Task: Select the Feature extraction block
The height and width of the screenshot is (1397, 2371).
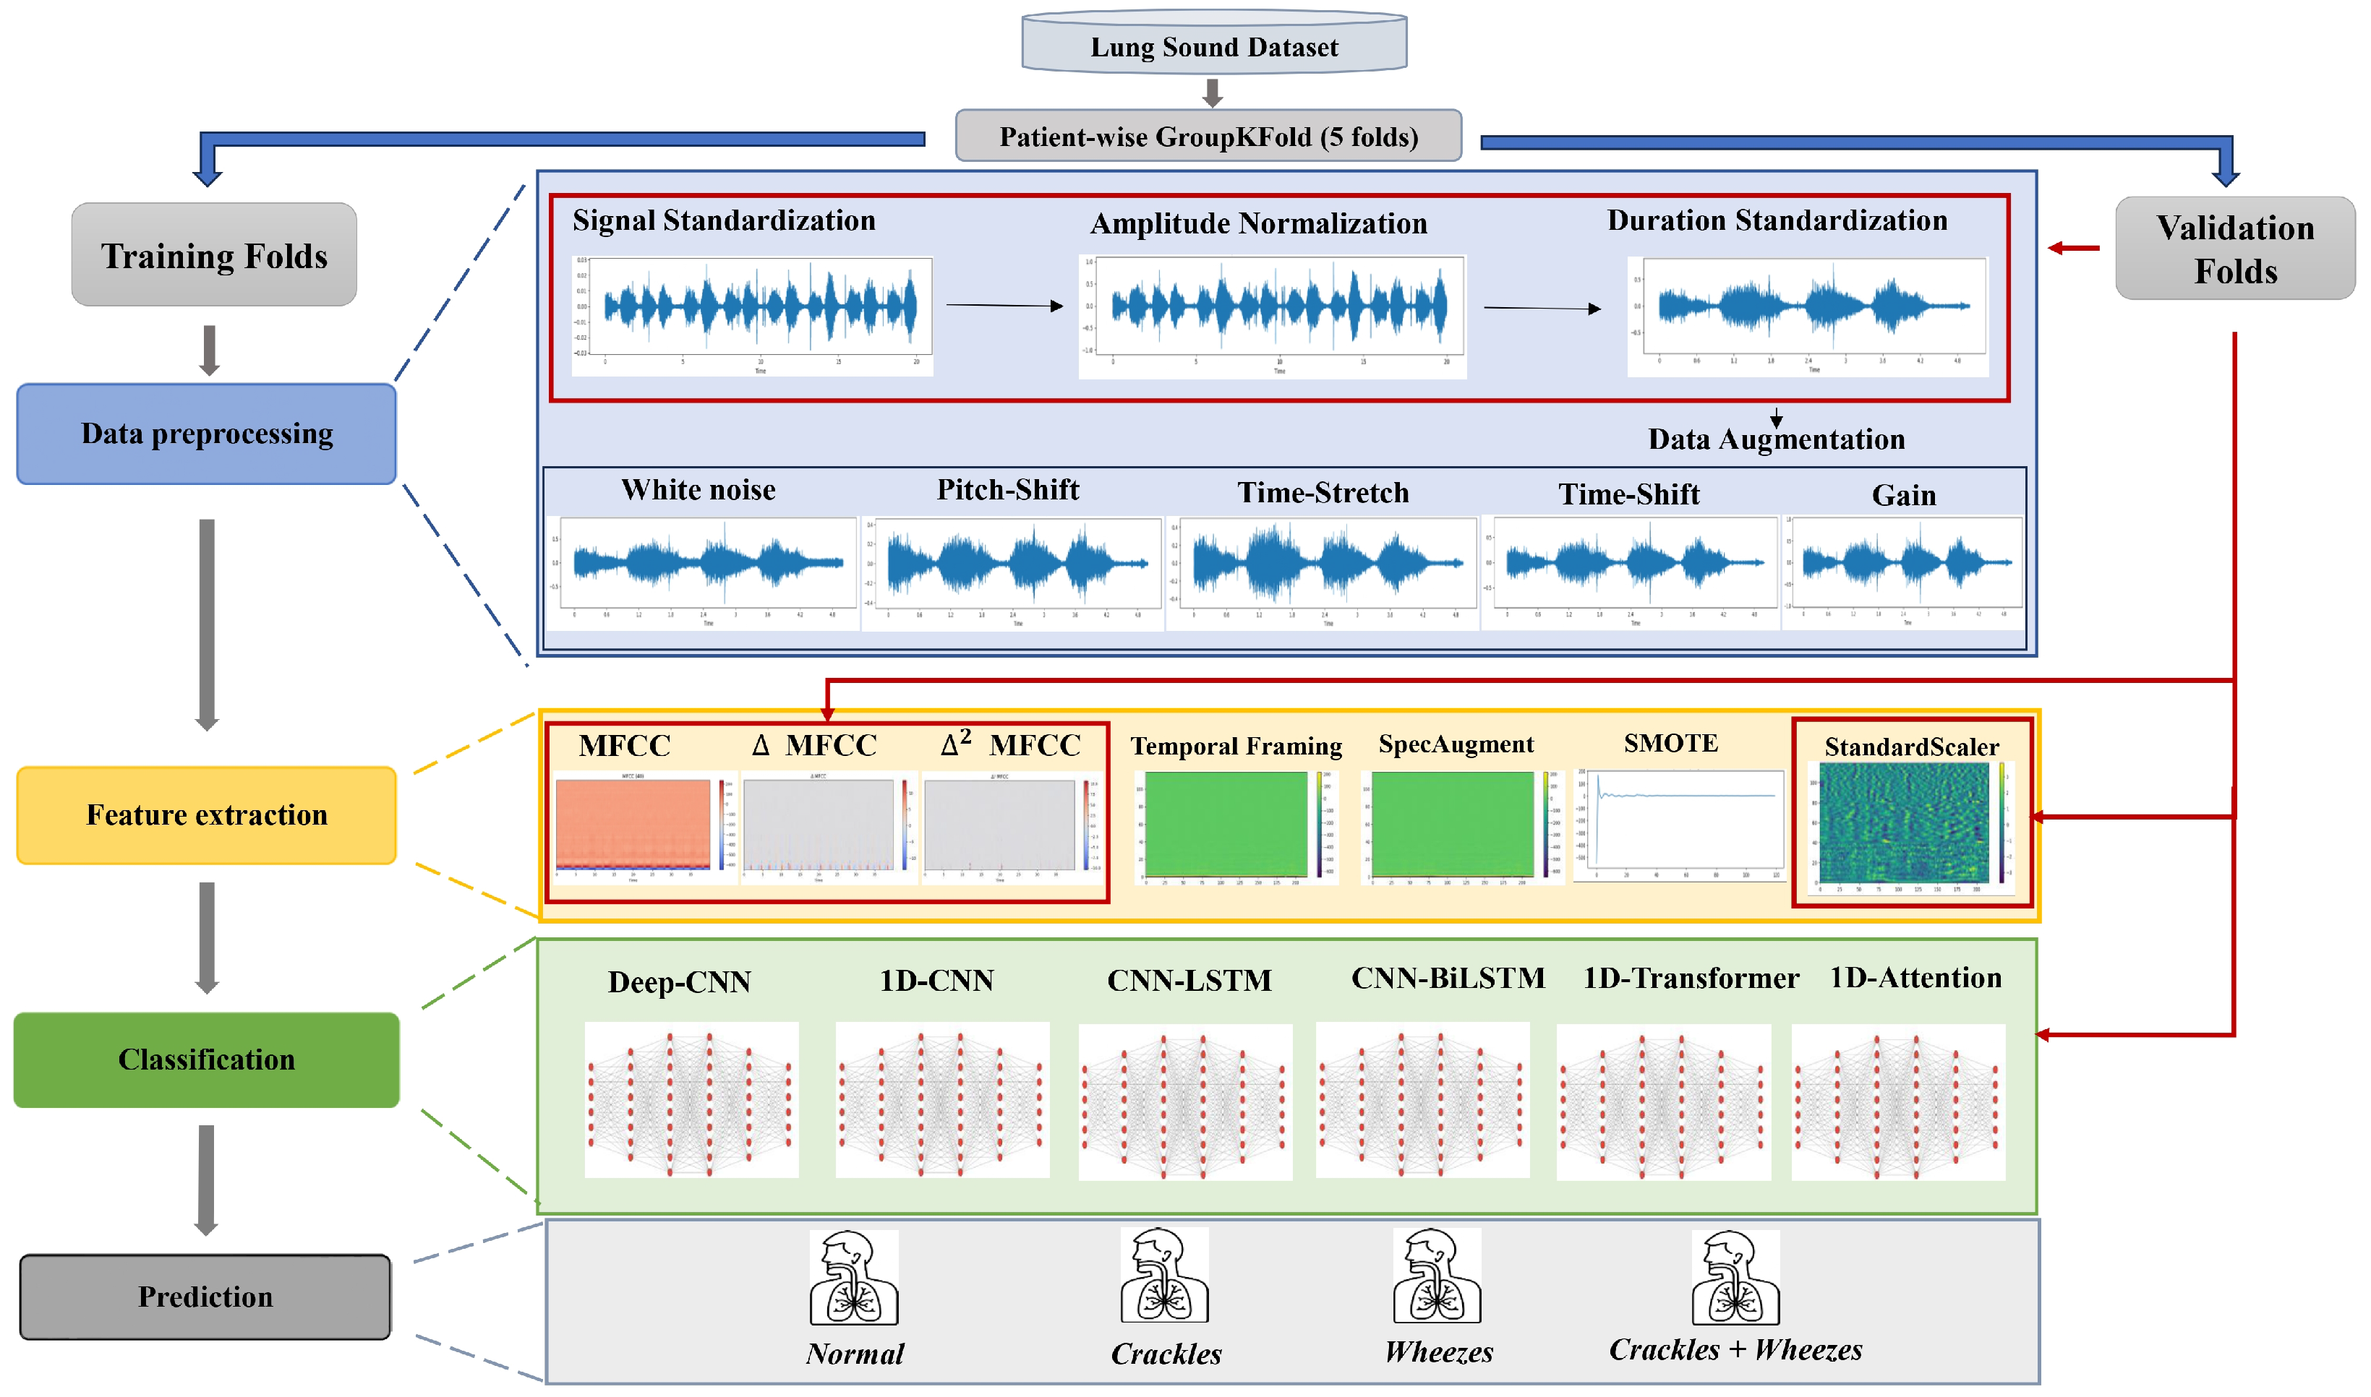Action: (206, 815)
